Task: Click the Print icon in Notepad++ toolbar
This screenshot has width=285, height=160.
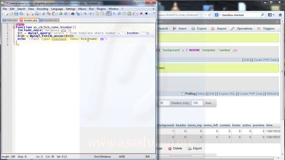Action: click(x=37, y=14)
